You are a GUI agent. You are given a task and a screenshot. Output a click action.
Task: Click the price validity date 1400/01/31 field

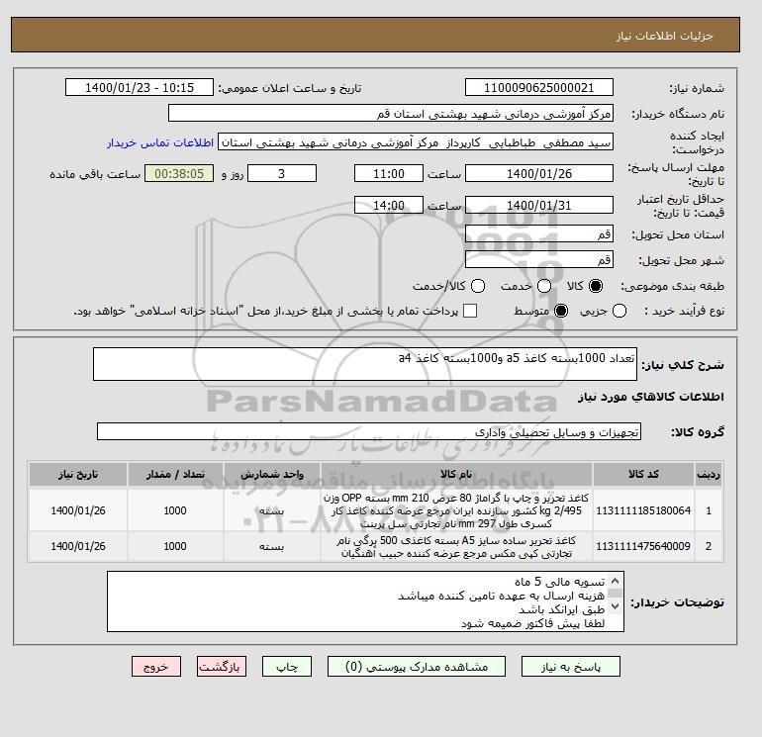pyautogui.click(x=539, y=205)
